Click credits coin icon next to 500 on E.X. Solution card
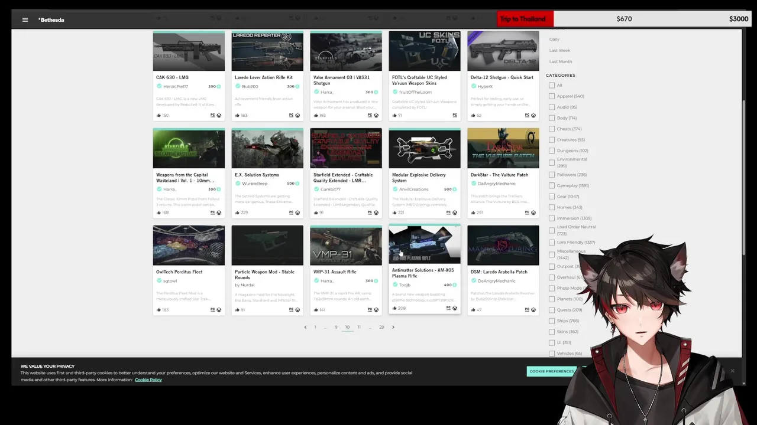 [297, 184]
